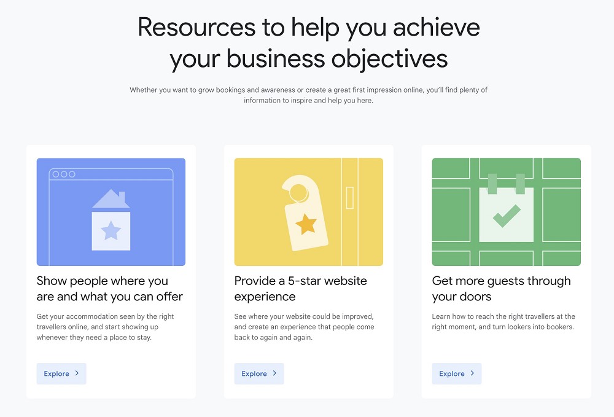
Task: Explore the 5-star website experience card
Action: coord(259,373)
